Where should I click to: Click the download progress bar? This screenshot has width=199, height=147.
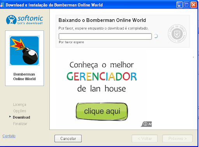tap(105, 37)
